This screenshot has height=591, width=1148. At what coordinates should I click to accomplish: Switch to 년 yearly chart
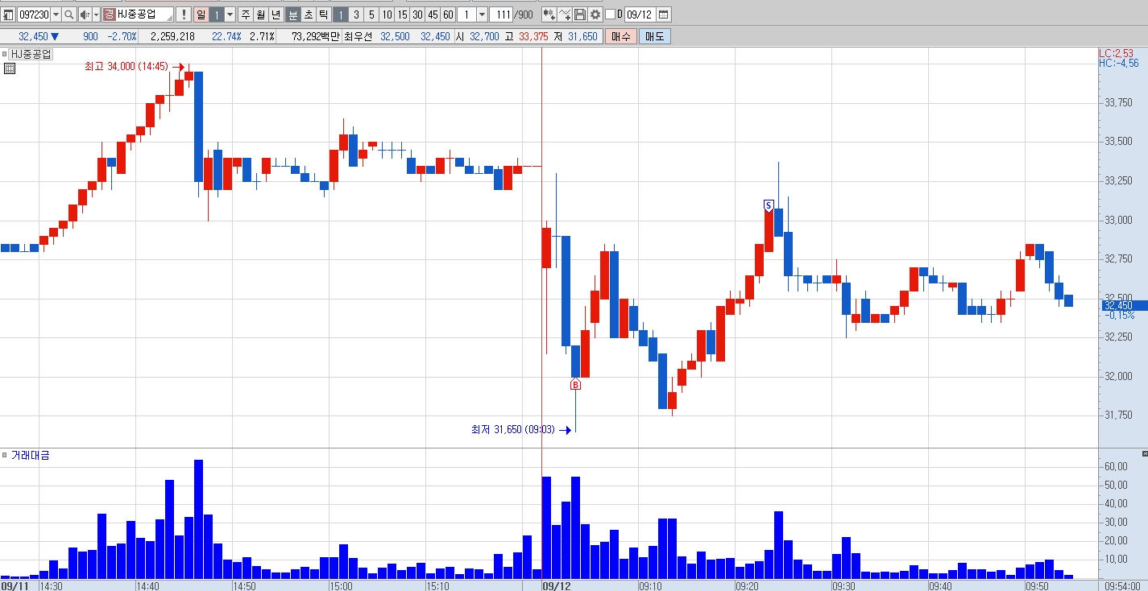click(x=276, y=14)
